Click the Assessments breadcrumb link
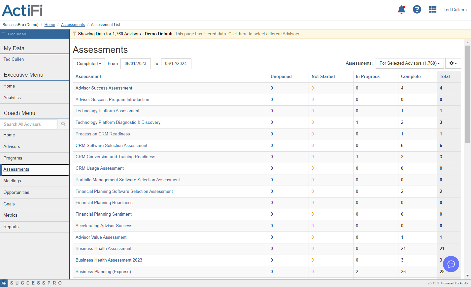This screenshot has height=287, width=471. pos(73,25)
